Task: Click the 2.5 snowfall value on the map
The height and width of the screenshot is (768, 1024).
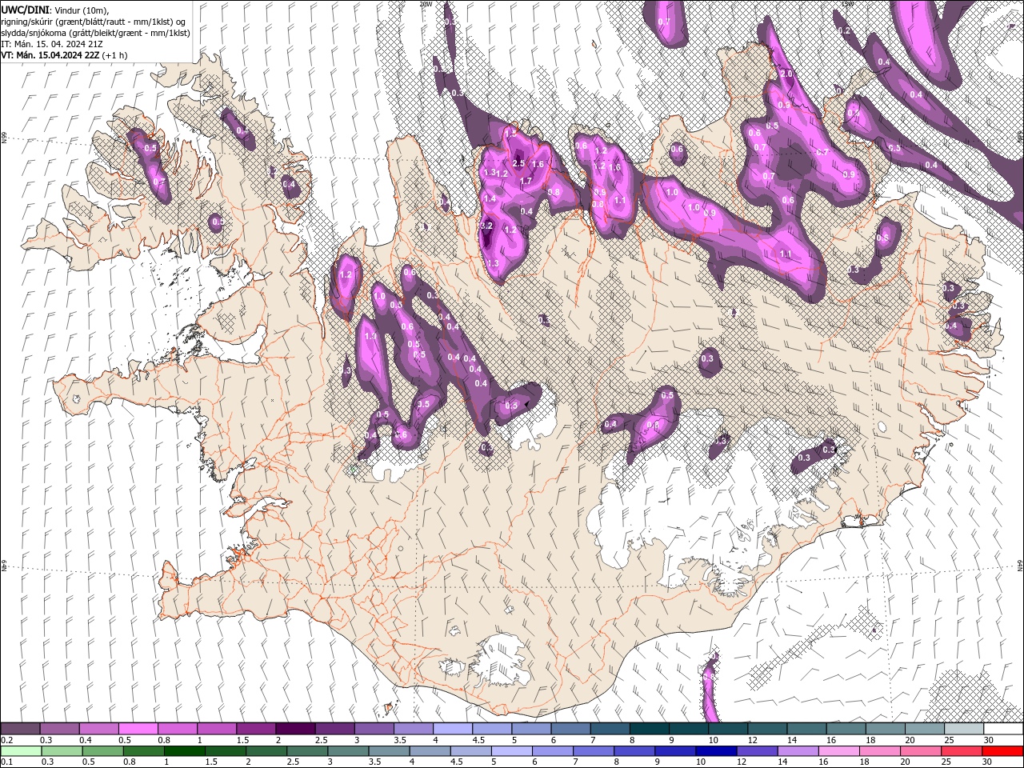Action: click(518, 163)
